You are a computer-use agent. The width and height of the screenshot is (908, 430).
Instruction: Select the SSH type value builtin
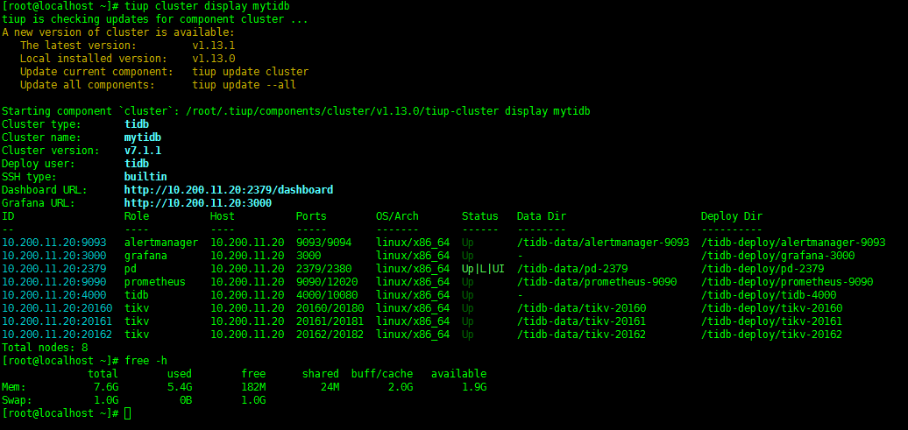[145, 177]
